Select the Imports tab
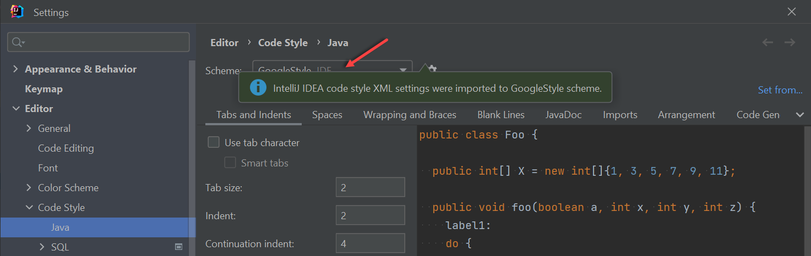This screenshot has width=811, height=256. [x=620, y=115]
